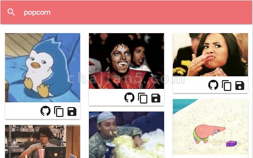Viewport: 253px width, 158px height.
Task: Click the footer strip of Michael Jackson card
Action: (x=126, y=97)
